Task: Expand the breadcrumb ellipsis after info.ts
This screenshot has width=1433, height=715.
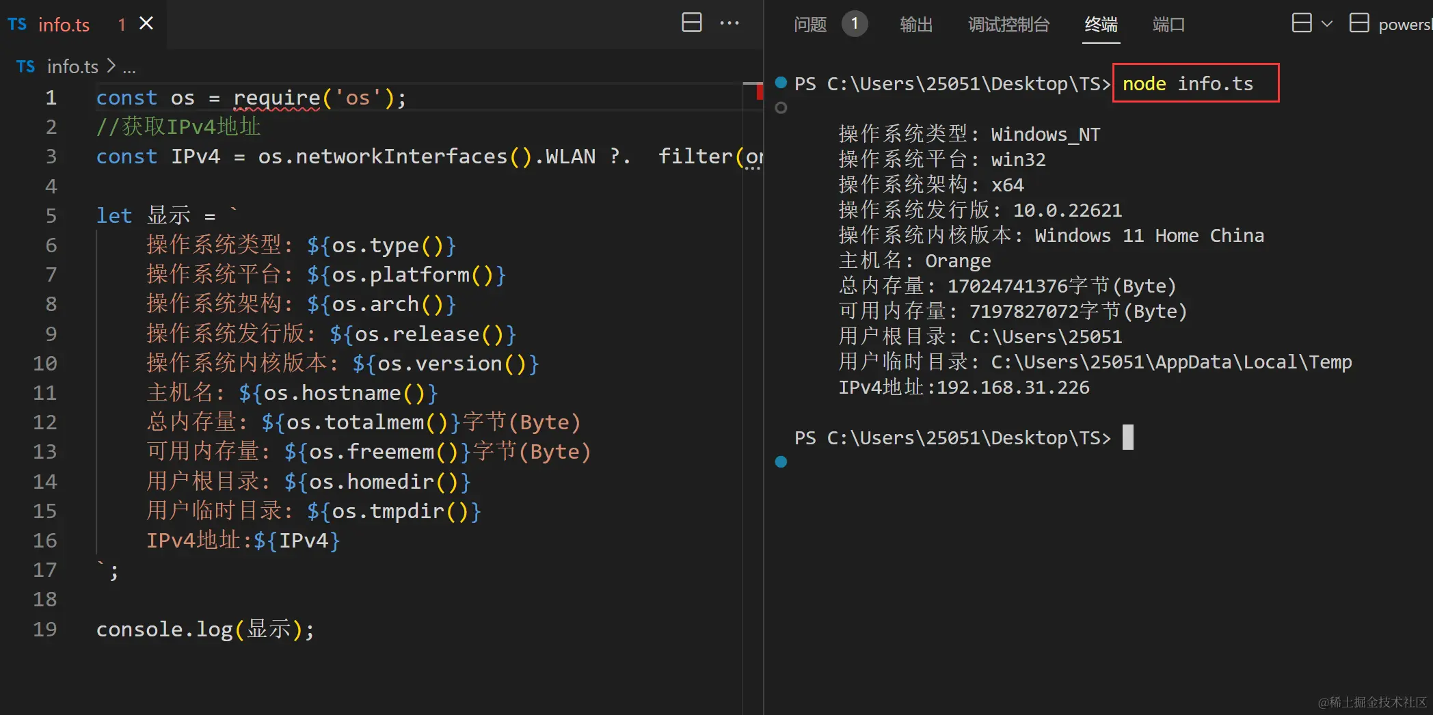Action: tap(130, 66)
